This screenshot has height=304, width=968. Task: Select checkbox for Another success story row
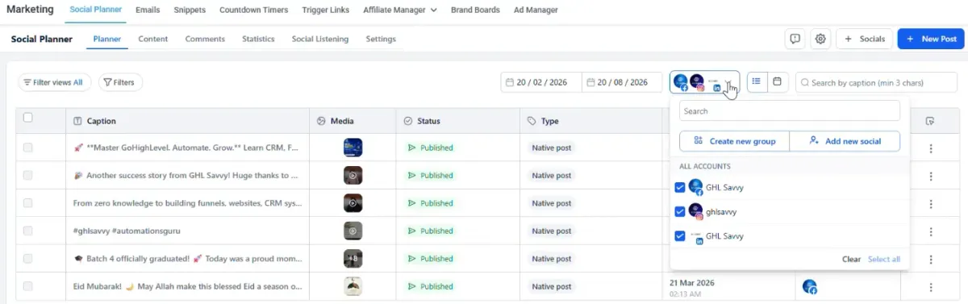pos(28,175)
